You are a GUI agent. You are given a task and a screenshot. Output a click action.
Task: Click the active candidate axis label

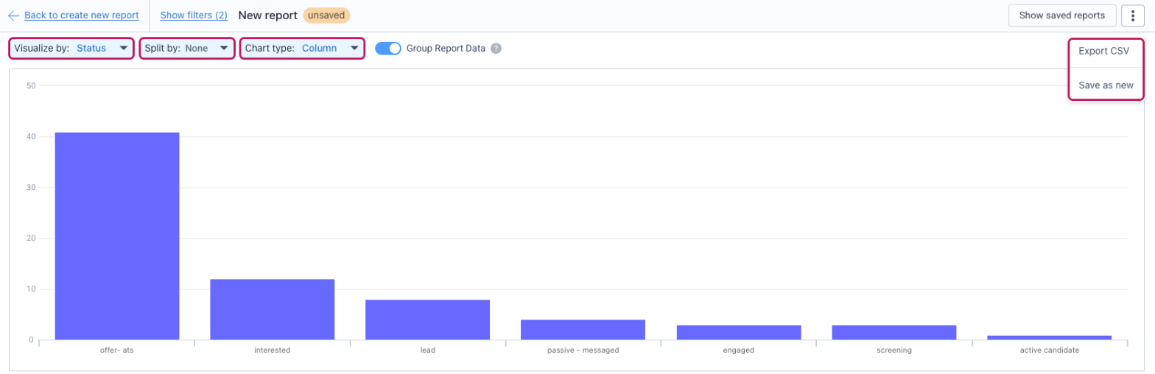1050,350
